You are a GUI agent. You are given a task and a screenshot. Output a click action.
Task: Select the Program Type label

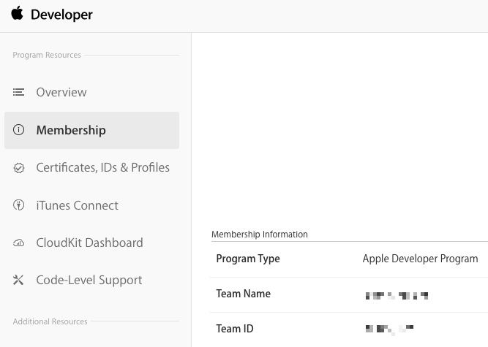(x=248, y=259)
